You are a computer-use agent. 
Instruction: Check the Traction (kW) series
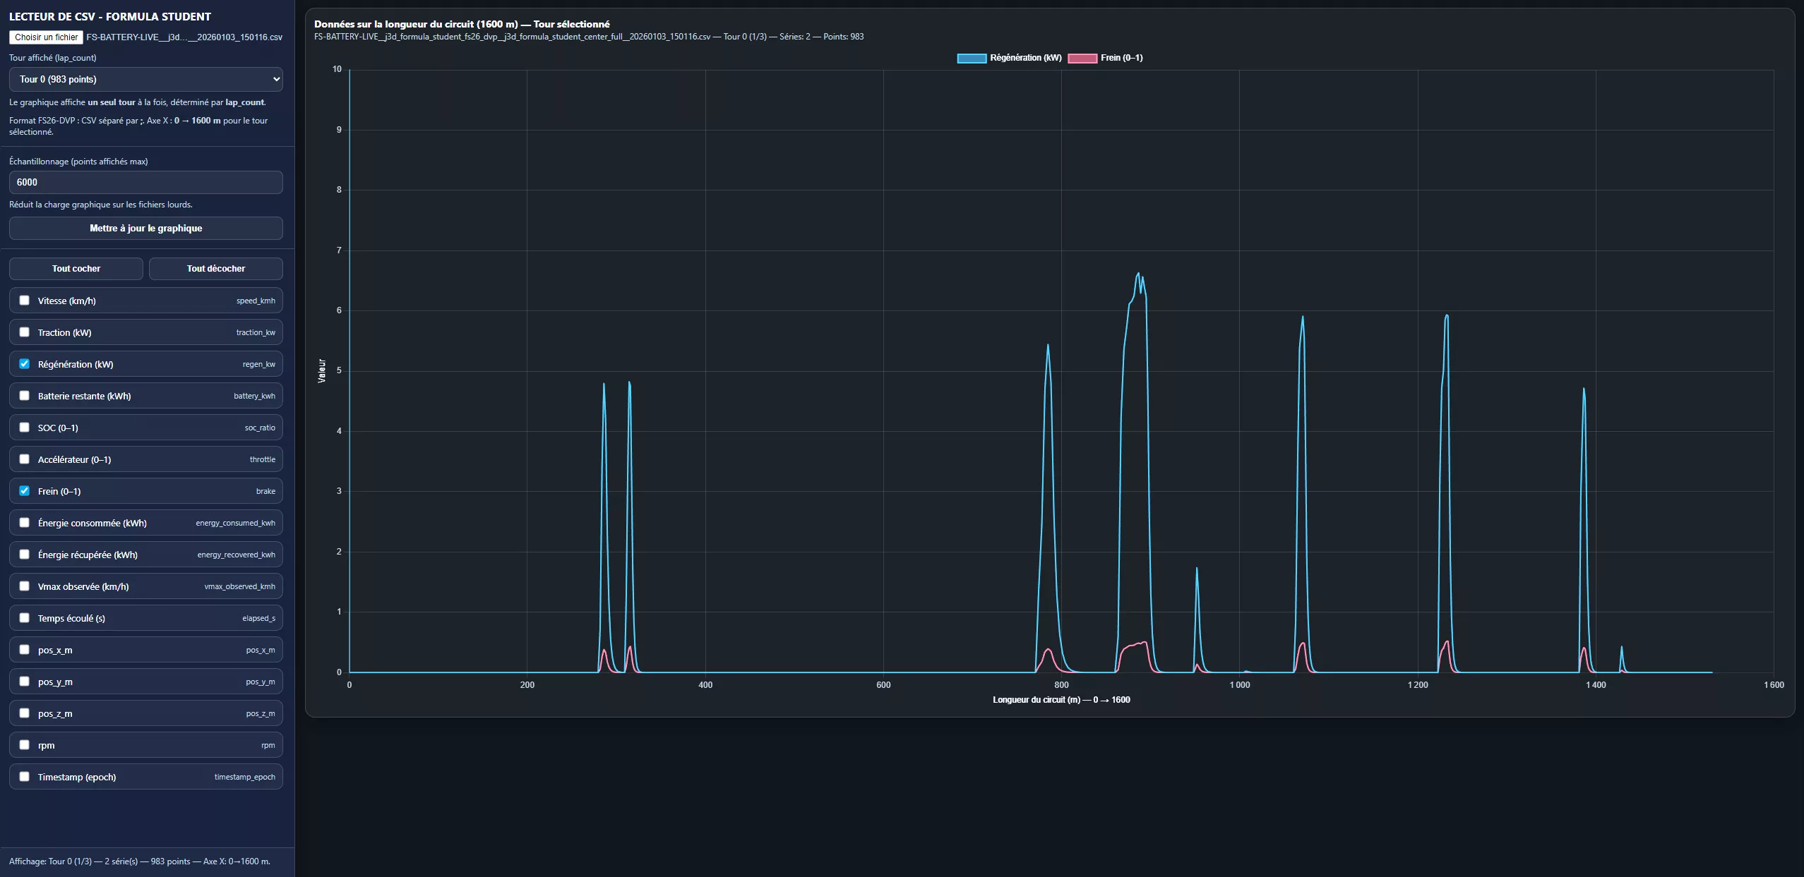[25, 332]
